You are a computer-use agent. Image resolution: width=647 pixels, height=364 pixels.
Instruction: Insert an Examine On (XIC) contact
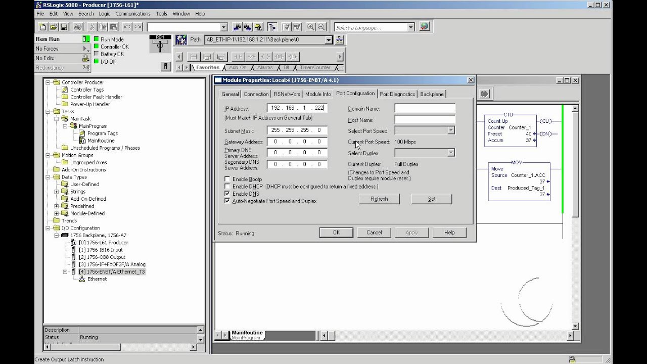pyautogui.click(x=238, y=57)
